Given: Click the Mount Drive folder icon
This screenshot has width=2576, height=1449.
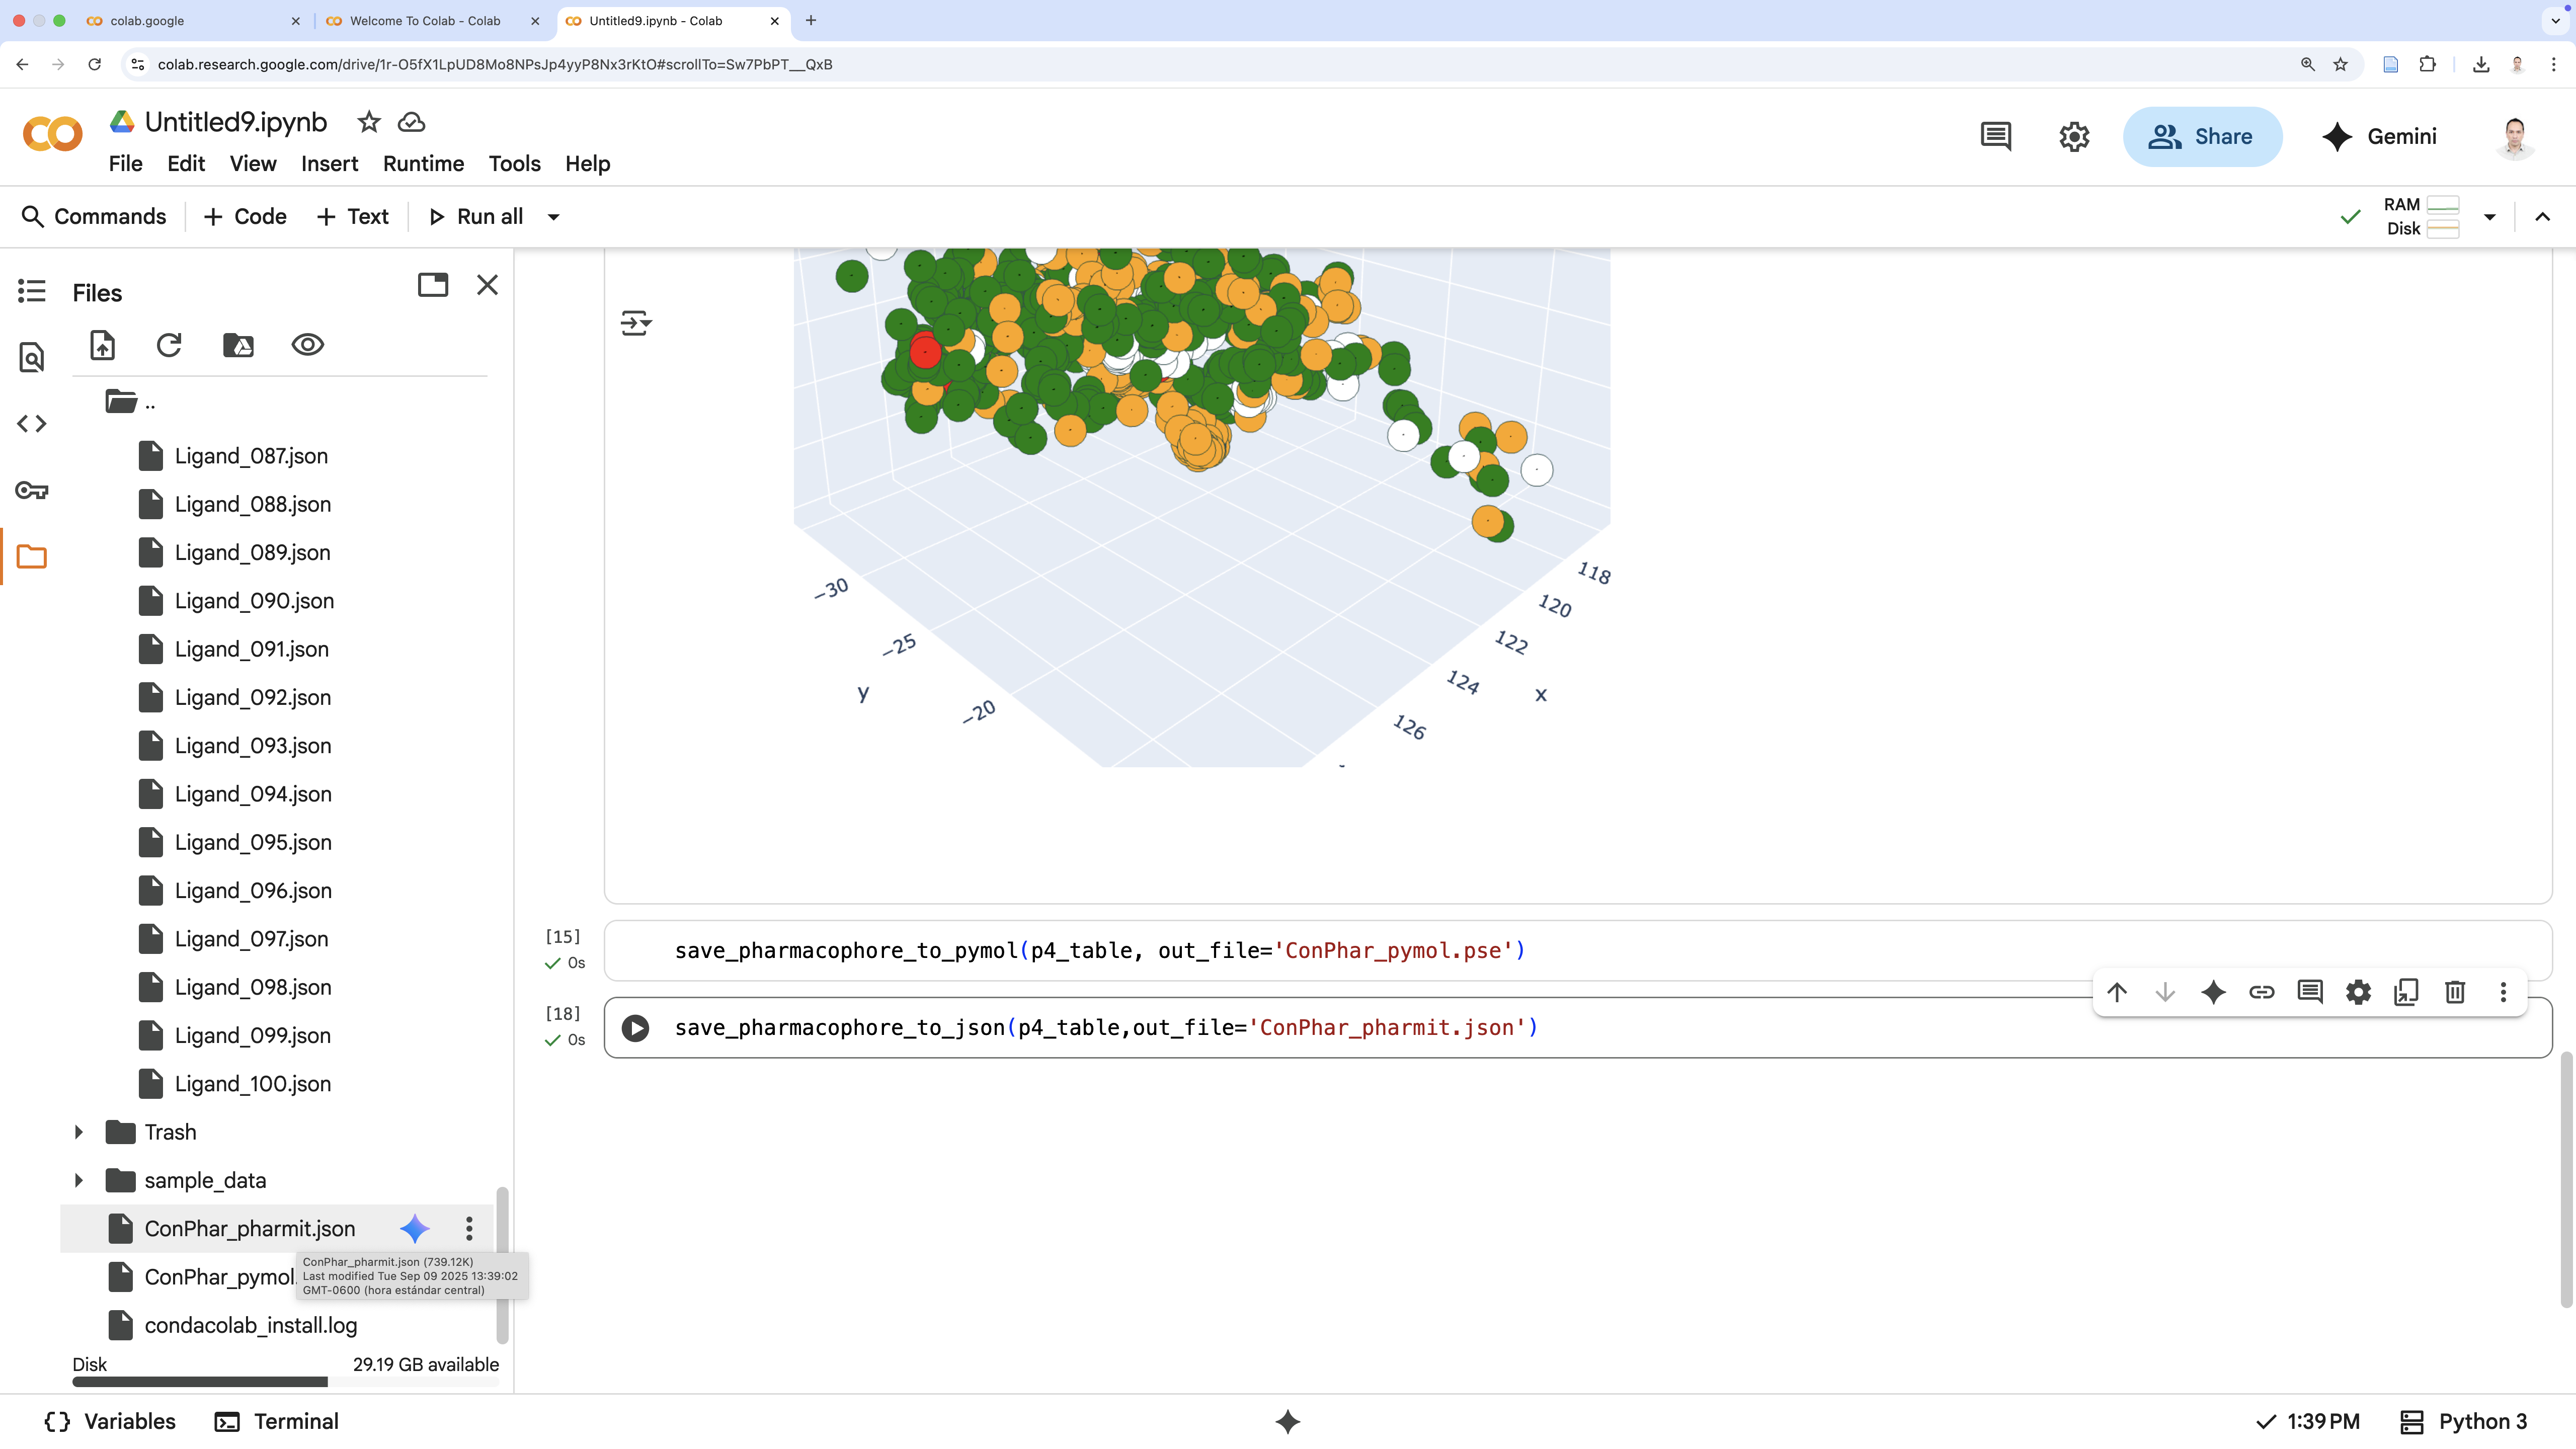Looking at the screenshot, I should pyautogui.click(x=238, y=345).
